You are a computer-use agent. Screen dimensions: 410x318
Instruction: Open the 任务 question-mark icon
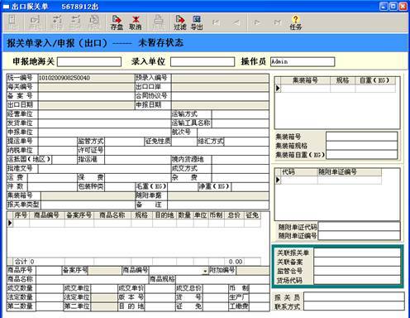point(295,22)
